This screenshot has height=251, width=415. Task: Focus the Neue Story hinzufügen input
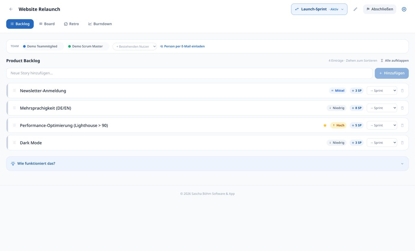pyautogui.click(x=189, y=73)
